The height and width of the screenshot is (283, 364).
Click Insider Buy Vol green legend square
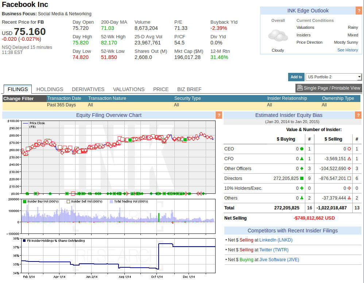[x=24, y=201]
